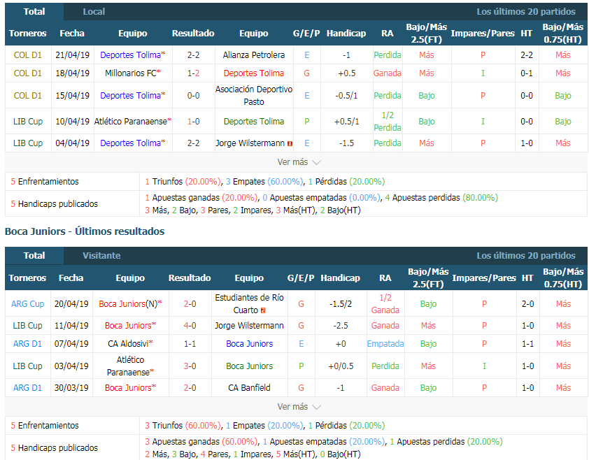Open Asociación Deportivo Pasto team link

[253, 95]
